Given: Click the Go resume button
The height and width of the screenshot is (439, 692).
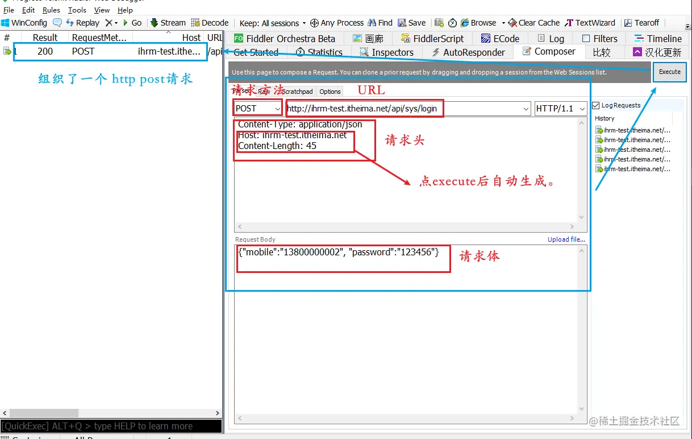Looking at the screenshot, I should click(132, 23).
